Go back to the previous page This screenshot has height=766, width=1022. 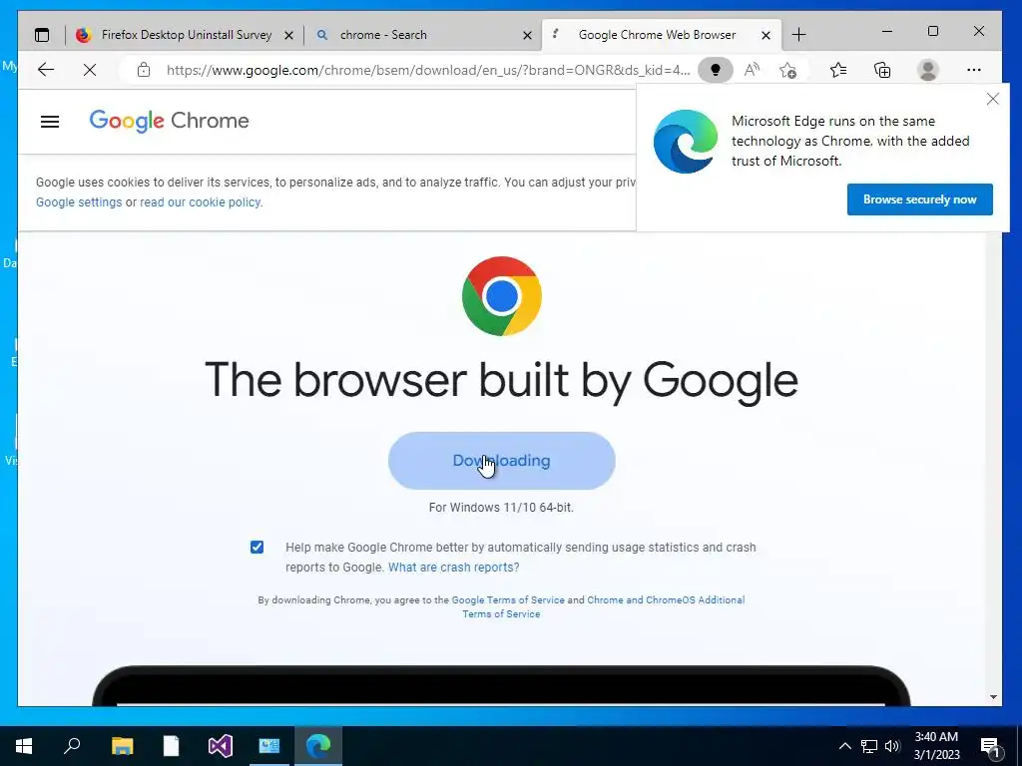(x=46, y=70)
